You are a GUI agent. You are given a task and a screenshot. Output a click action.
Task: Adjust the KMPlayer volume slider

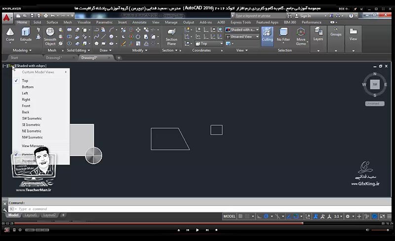click(380, 230)
